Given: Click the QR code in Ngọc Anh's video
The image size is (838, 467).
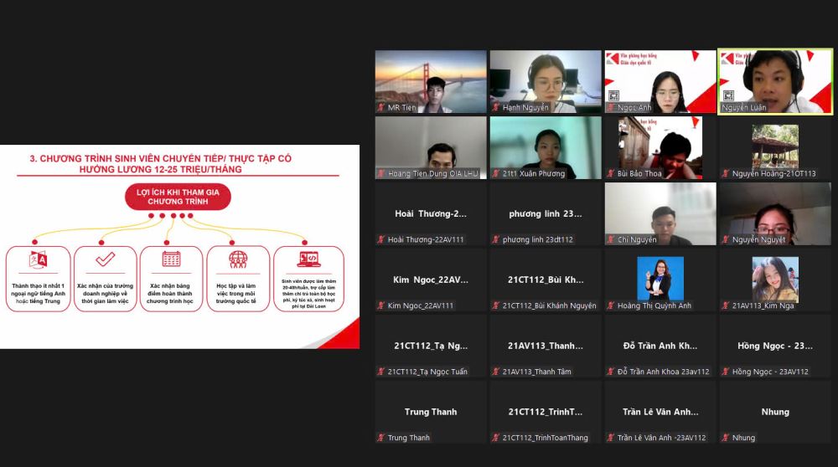Looking at the screenshot, I should tap(613, 95).
